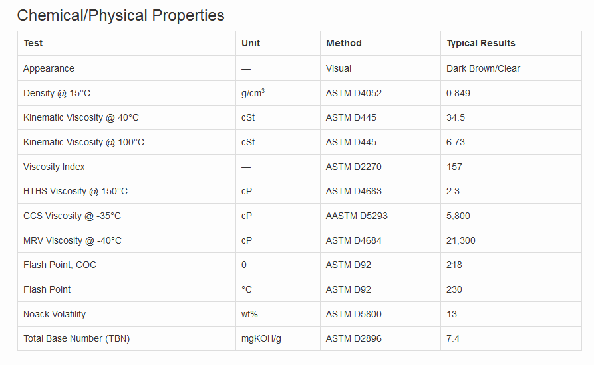Select the Dark Brown/Clear result cell
The width and height of the screenshot is (594, 365).
coord(484,68)
